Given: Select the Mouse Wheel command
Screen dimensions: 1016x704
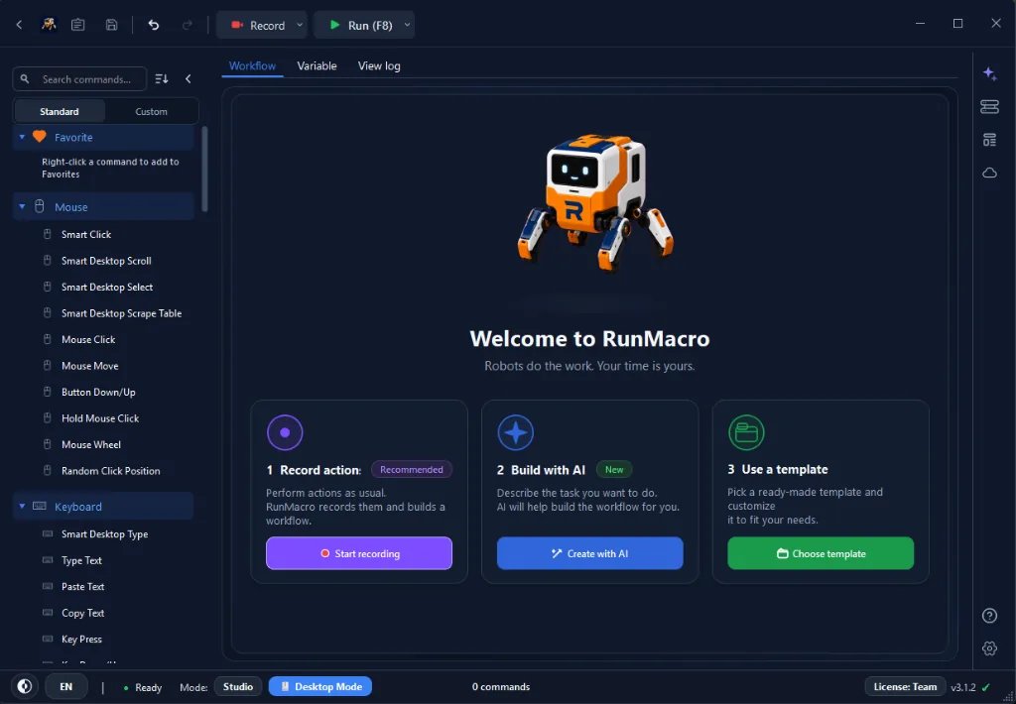Looking at the screenshot, I should (90, 444).
